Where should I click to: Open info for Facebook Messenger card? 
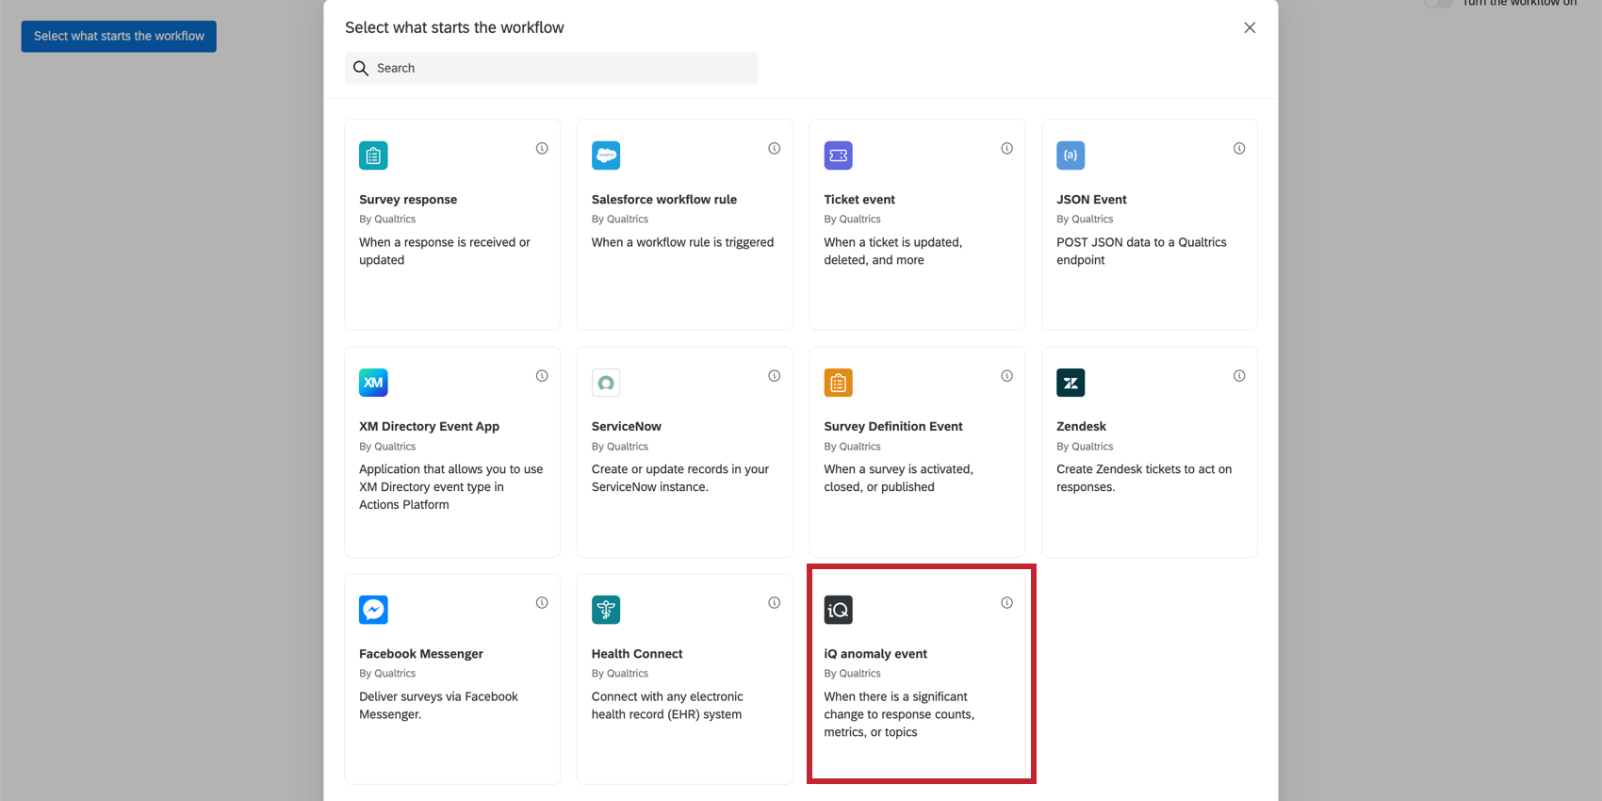pyautogui.click(x=542, y=603)
